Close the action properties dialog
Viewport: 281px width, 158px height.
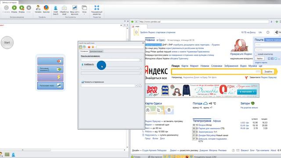143,43
